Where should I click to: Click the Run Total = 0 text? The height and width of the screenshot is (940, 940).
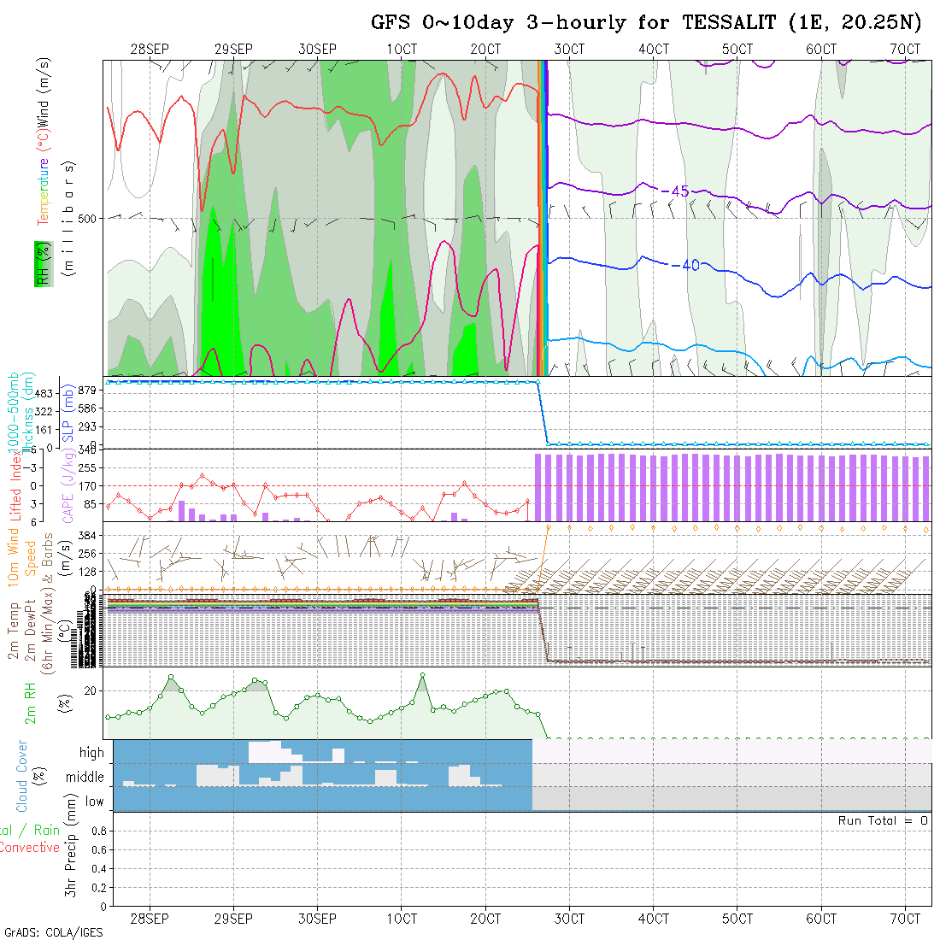(883, 820)
